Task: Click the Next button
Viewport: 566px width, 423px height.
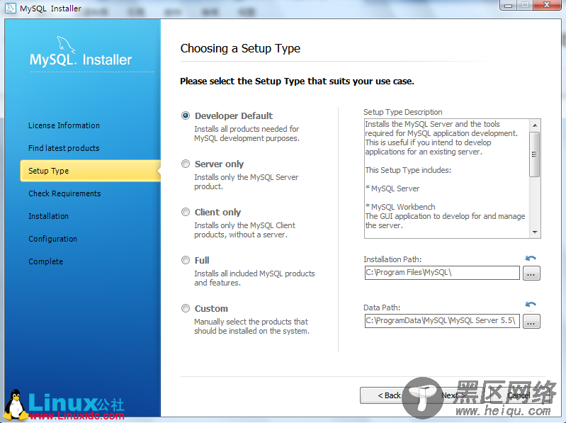Action: point(453,395)
